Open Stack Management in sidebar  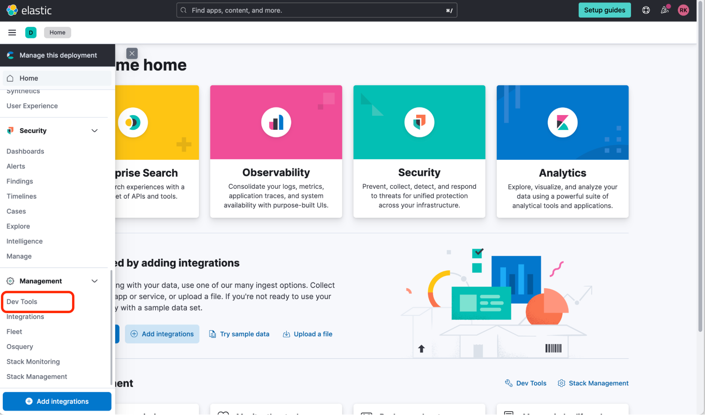point(37,377)
